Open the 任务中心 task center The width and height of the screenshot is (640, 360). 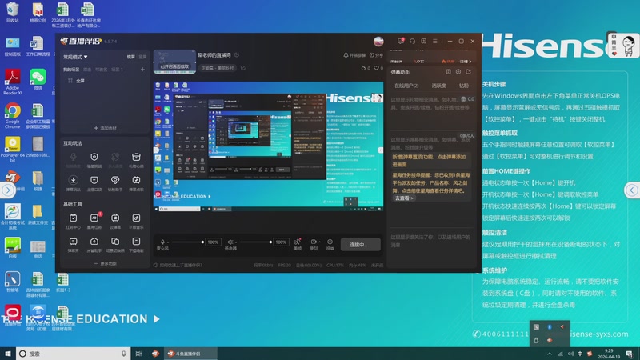coord(73,221)
